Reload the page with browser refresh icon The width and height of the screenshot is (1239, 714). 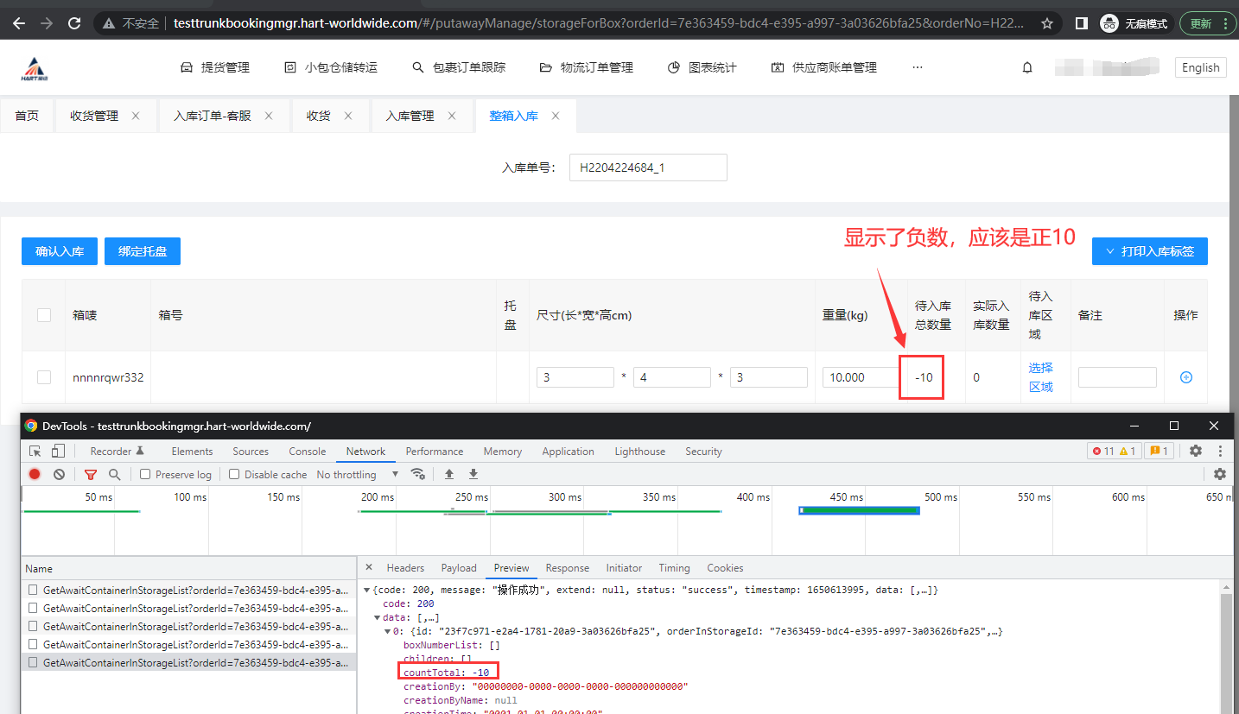74,23
